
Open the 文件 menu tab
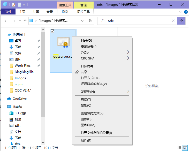coord(8,12)
